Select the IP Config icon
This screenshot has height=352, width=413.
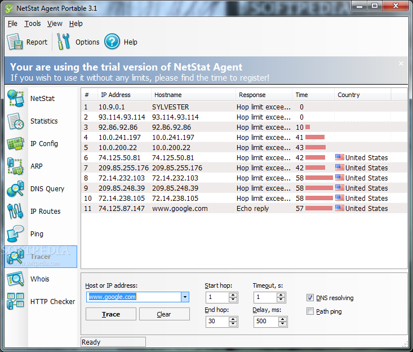(16, 144)
